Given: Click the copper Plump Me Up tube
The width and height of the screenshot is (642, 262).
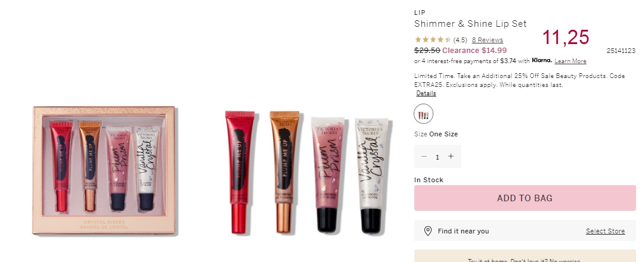Looking at the screenshot, I should tap(284, 172).
